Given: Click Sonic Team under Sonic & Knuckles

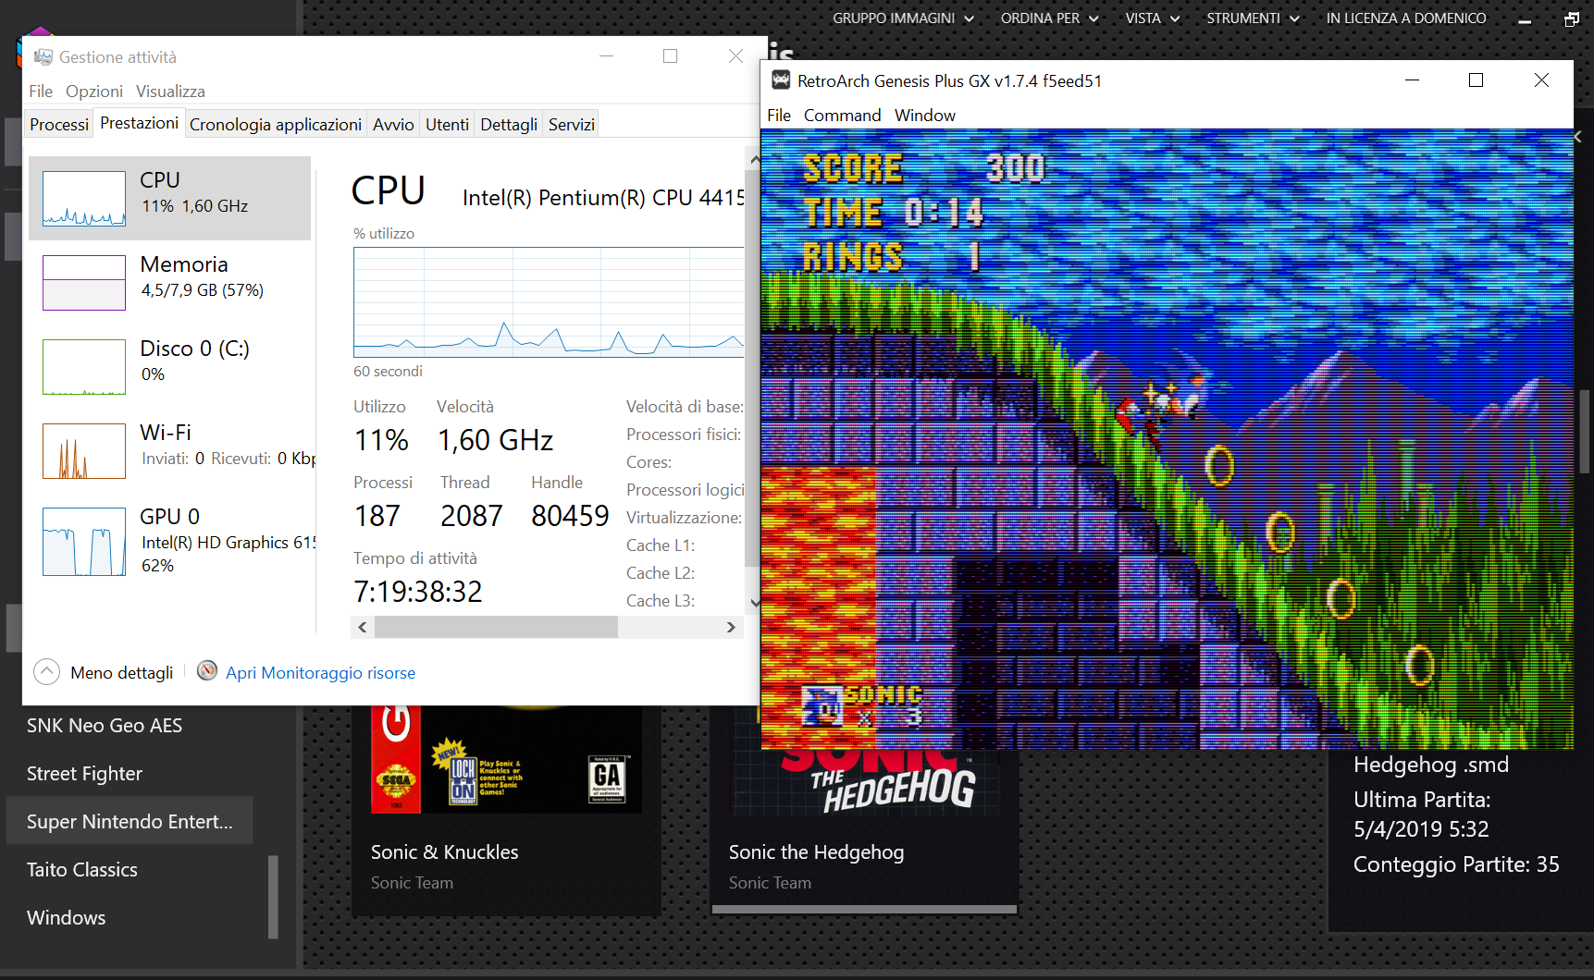Looking at the screenshot, I should point(412,883).
